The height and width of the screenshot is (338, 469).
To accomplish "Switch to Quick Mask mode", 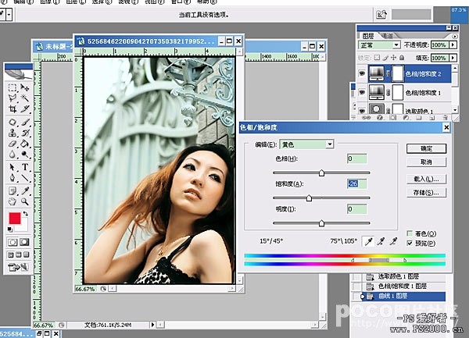I will point(25,242).
